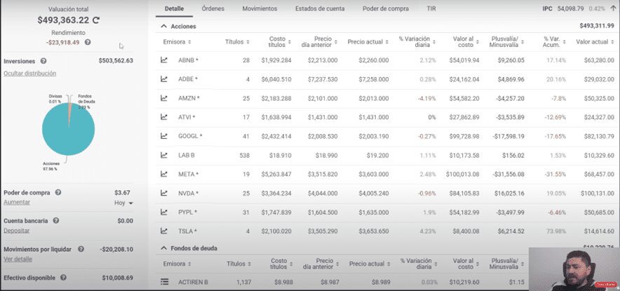Open chart icon for TSLA row

(x=164, y=231)
